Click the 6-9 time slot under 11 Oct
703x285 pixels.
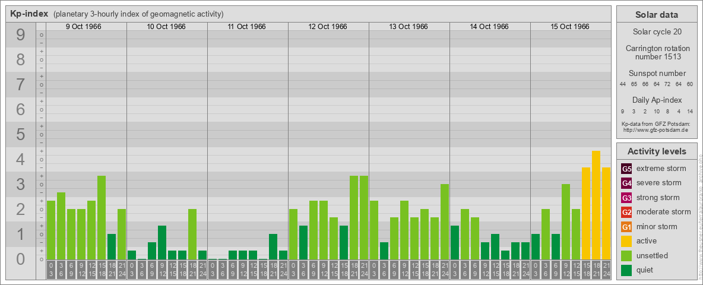coord(233,270)
